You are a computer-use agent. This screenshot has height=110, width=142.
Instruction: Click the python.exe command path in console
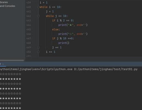coord(36,69)
